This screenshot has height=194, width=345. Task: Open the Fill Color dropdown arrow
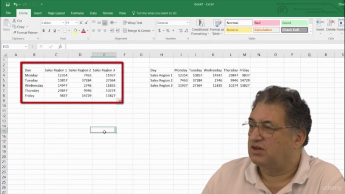pos(79,31)
